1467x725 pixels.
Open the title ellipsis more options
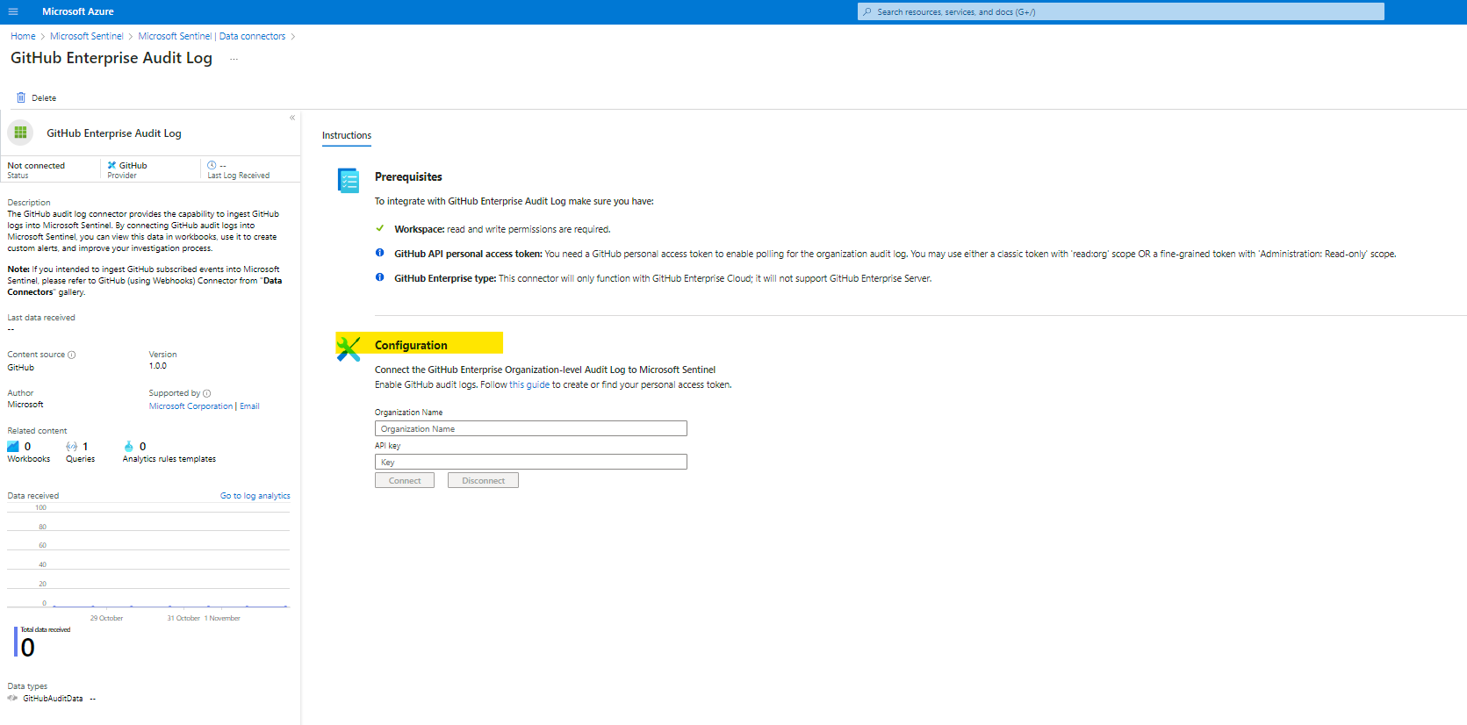234,59
